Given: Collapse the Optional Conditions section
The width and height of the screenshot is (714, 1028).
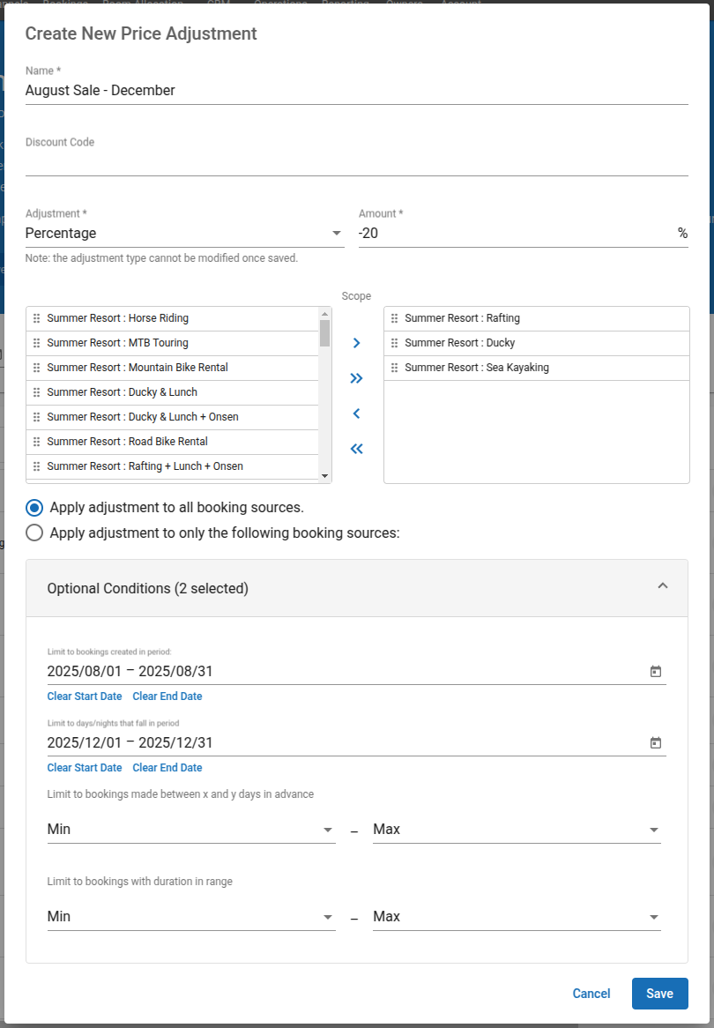Looking at the screenshot, I should coord(663,587).
